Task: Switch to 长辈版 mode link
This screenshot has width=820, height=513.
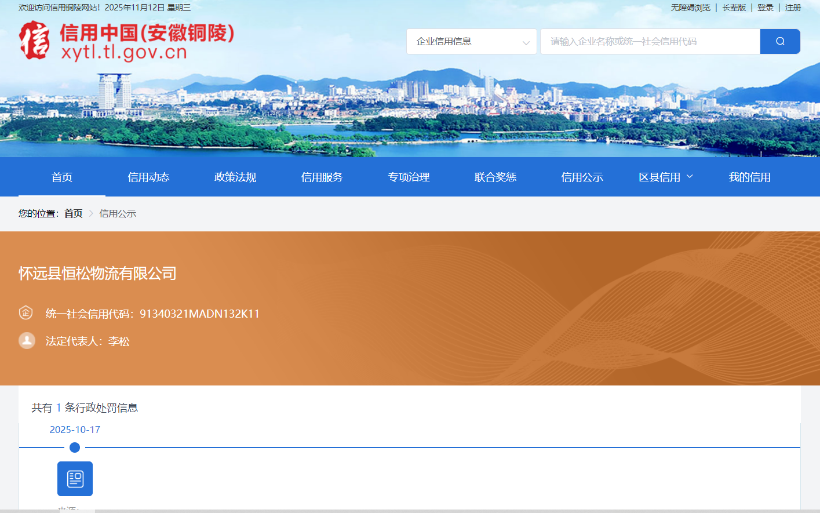Action: pyautogui.click(x=734, y=8)
